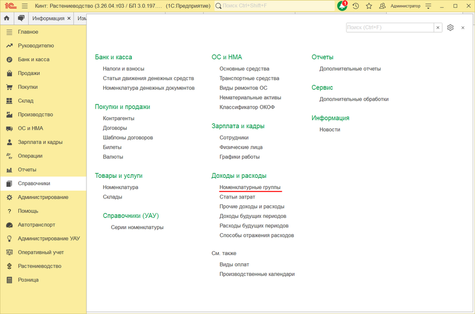Open favorites star icon
The image size is (475, 314).
(x=369, y=6)
